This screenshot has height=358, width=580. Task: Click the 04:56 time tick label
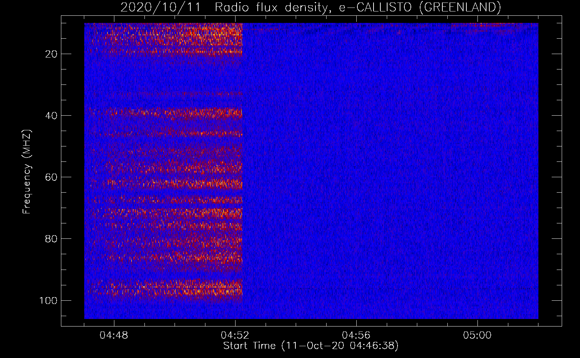pos(356,335)
